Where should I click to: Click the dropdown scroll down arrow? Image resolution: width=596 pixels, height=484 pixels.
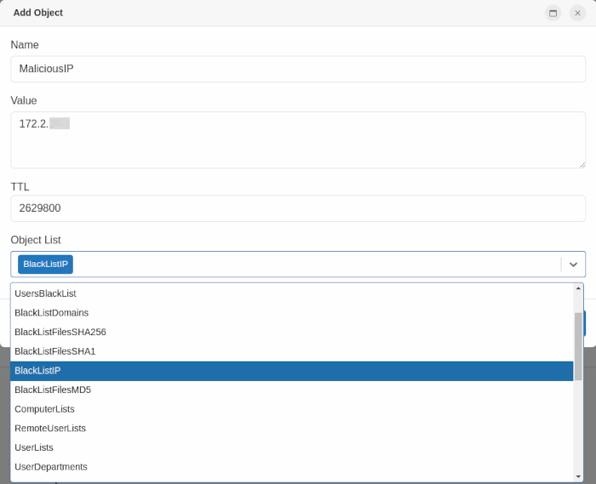578,476
